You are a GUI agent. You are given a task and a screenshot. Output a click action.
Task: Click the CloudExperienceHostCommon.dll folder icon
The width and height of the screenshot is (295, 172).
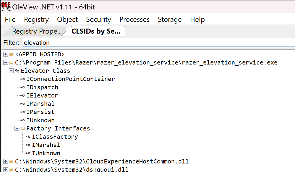click(x=11, y=162)
